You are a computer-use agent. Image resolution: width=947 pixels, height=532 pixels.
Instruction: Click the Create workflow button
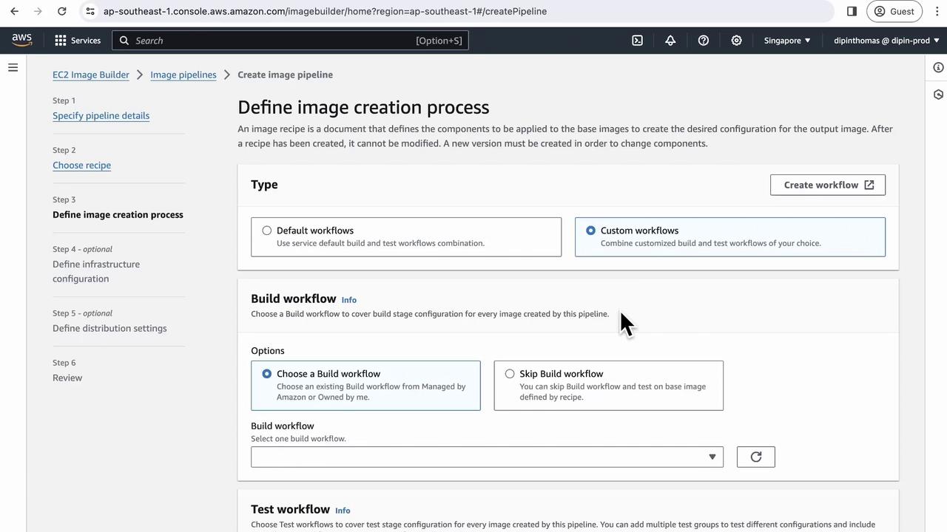[827, 185]
